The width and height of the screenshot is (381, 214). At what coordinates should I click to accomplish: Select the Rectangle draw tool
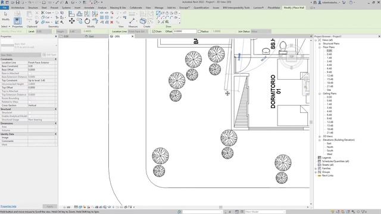[163, 13]
